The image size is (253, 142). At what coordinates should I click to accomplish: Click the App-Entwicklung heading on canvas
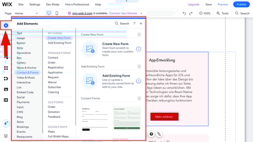coord(162,60)
